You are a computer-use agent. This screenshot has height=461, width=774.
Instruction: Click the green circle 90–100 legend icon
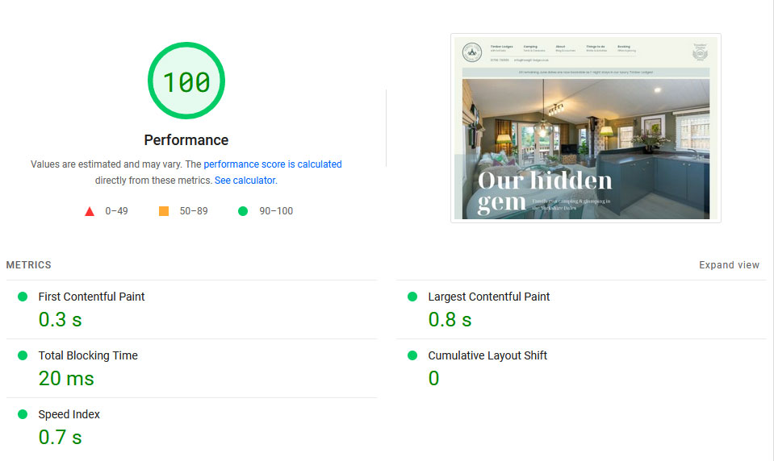click(x=243, y=211)
